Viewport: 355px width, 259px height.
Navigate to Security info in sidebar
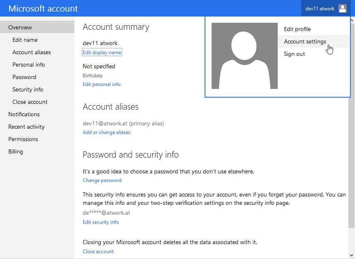click(28, 89)
